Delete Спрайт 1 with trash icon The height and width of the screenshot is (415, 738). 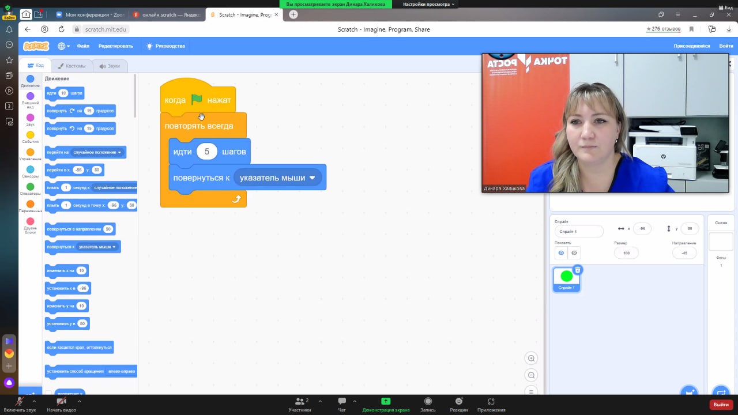[578, 270]
